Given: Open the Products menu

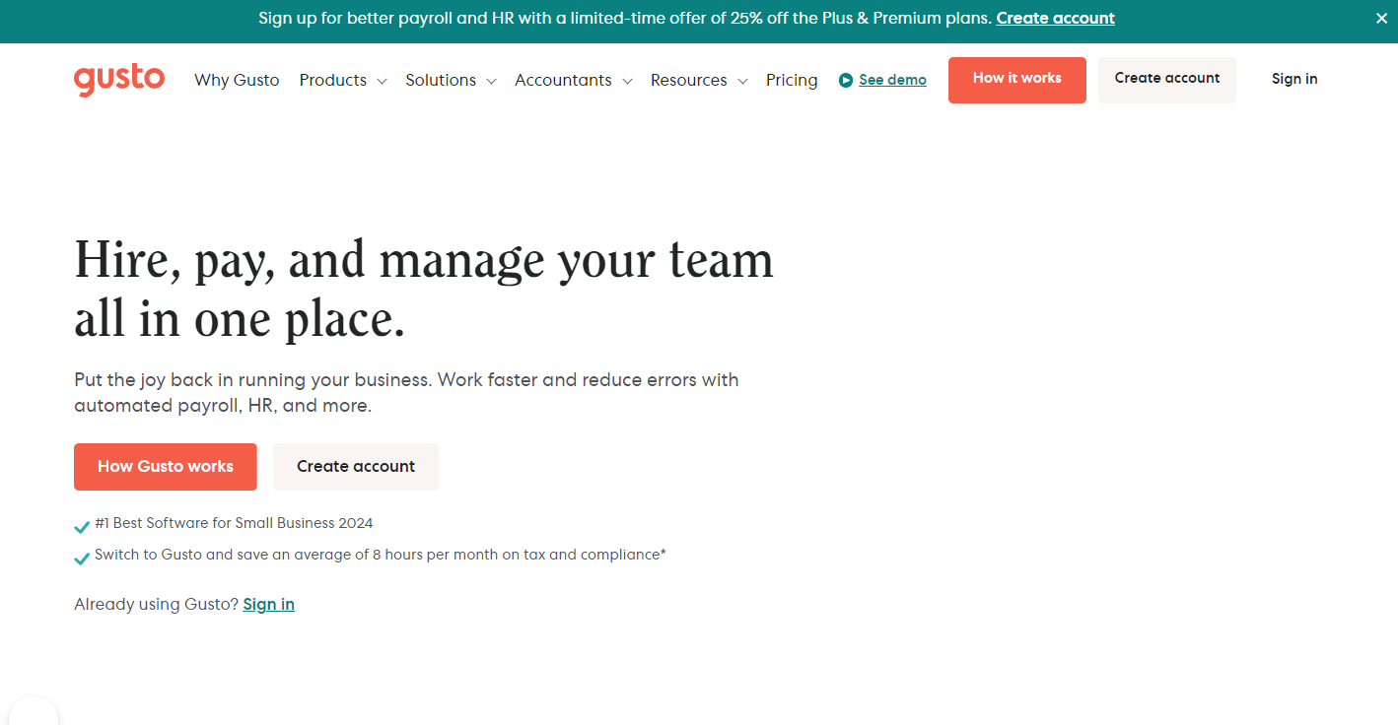Looking at the screenshot, I should (x=333, y=81).
